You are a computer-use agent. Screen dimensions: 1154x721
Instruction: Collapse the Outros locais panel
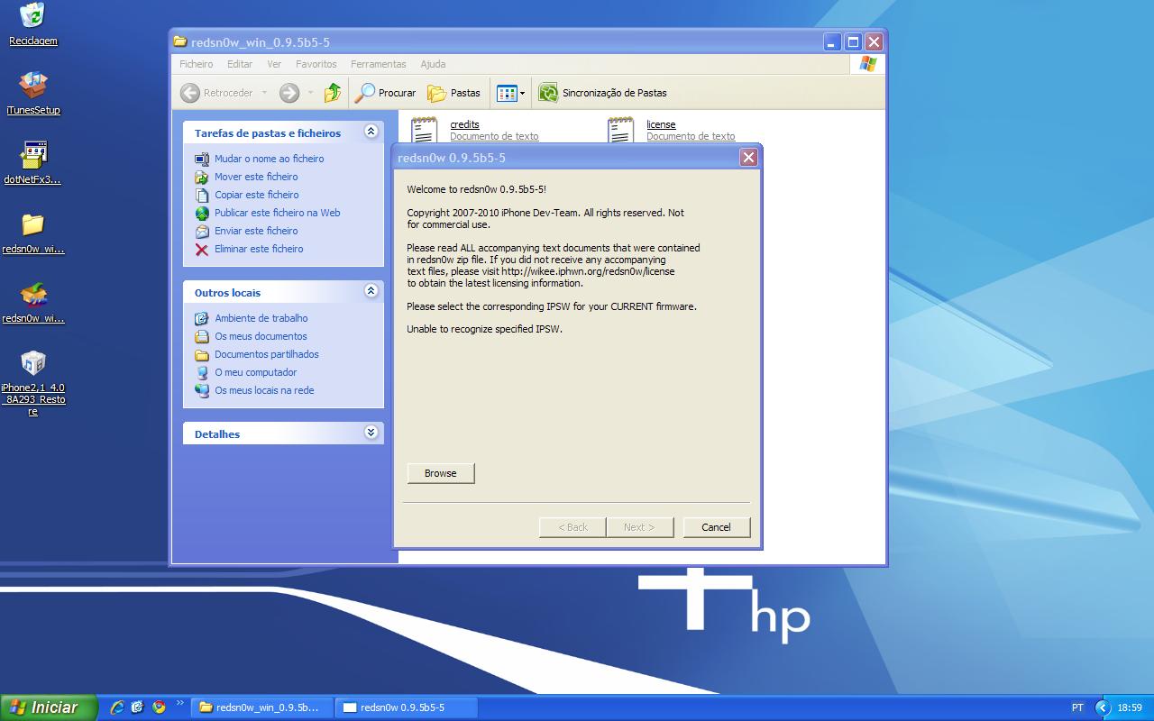click(371, 291)
